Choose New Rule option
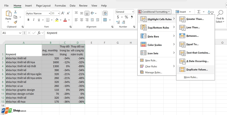 pyautogui.click(x=157, y=60)
